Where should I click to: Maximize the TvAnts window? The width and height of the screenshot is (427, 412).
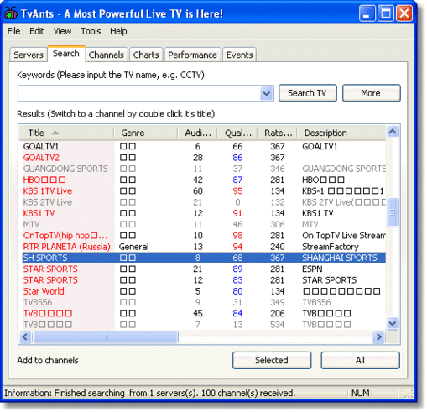click(386, 13)
